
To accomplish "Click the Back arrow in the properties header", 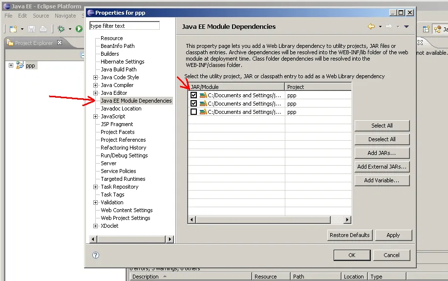I will (371, 26).
